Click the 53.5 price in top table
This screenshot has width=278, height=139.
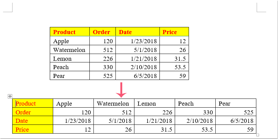(179, 67)
